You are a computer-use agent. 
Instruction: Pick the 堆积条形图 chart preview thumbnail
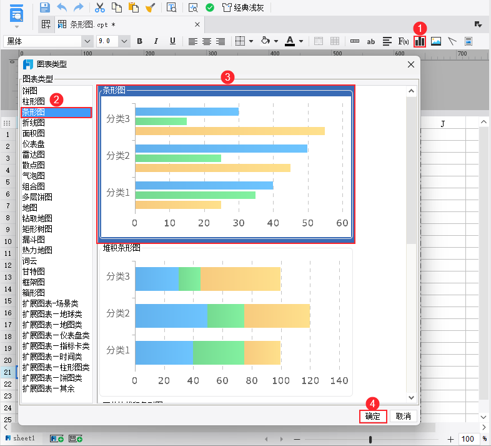click(x=226, y=322)
